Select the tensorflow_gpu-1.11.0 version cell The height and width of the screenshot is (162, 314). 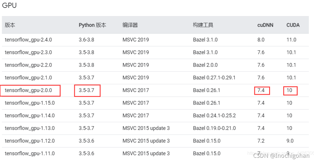(x=30, y=154)
